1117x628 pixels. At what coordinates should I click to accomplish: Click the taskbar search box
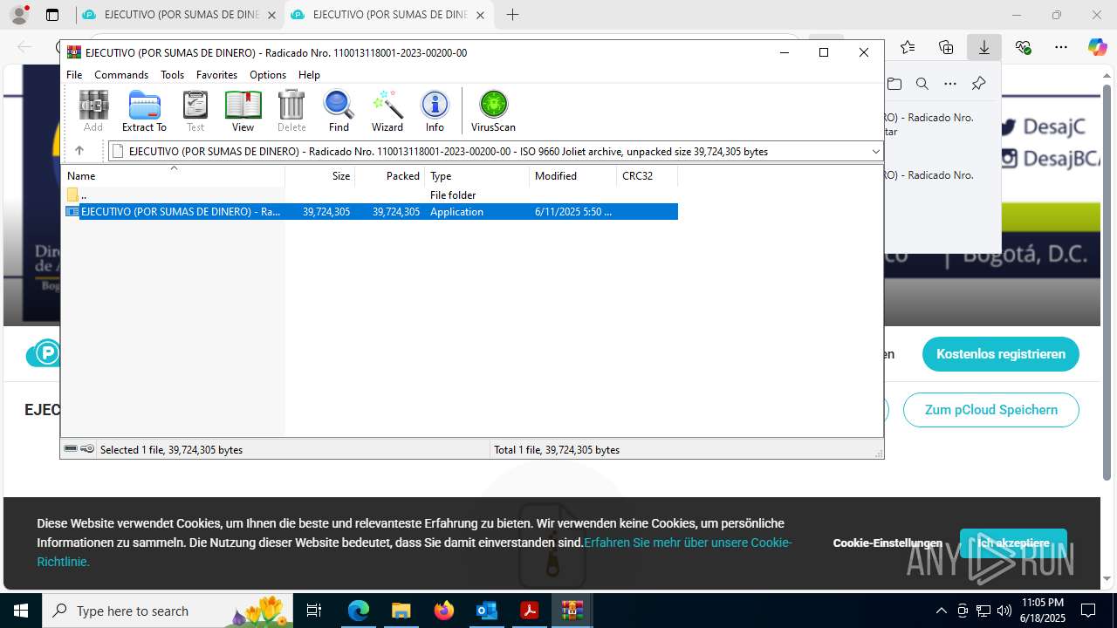tap(168, 611)
